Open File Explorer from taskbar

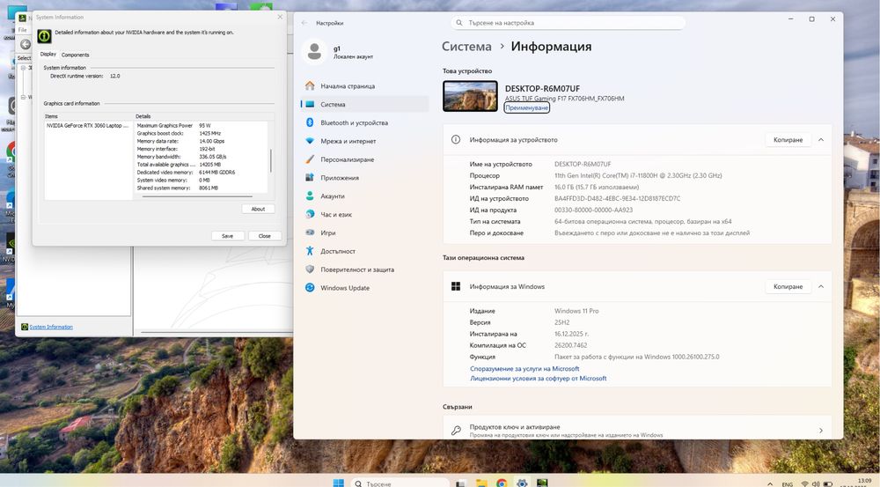point(481,483)
